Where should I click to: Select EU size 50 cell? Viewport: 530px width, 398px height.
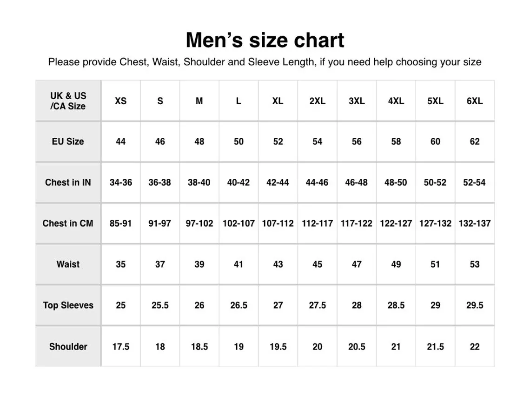point(238,142)
